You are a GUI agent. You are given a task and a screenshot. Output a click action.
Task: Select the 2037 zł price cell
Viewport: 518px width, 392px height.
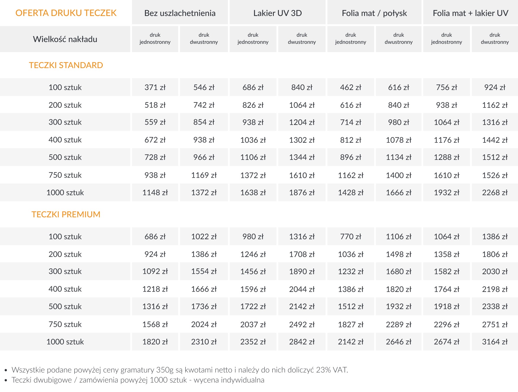point(253,324)
